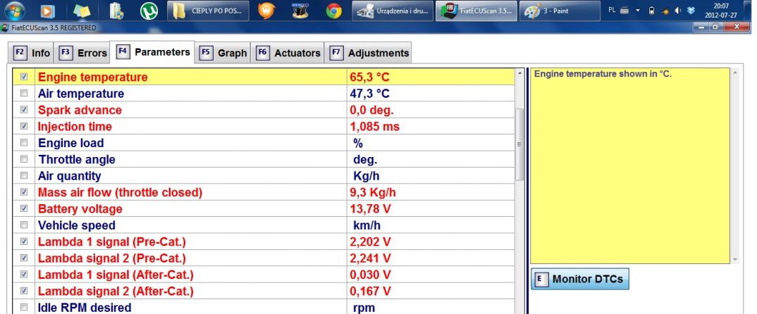Click the parameter list scrollbar thumb

coord(519,144)
